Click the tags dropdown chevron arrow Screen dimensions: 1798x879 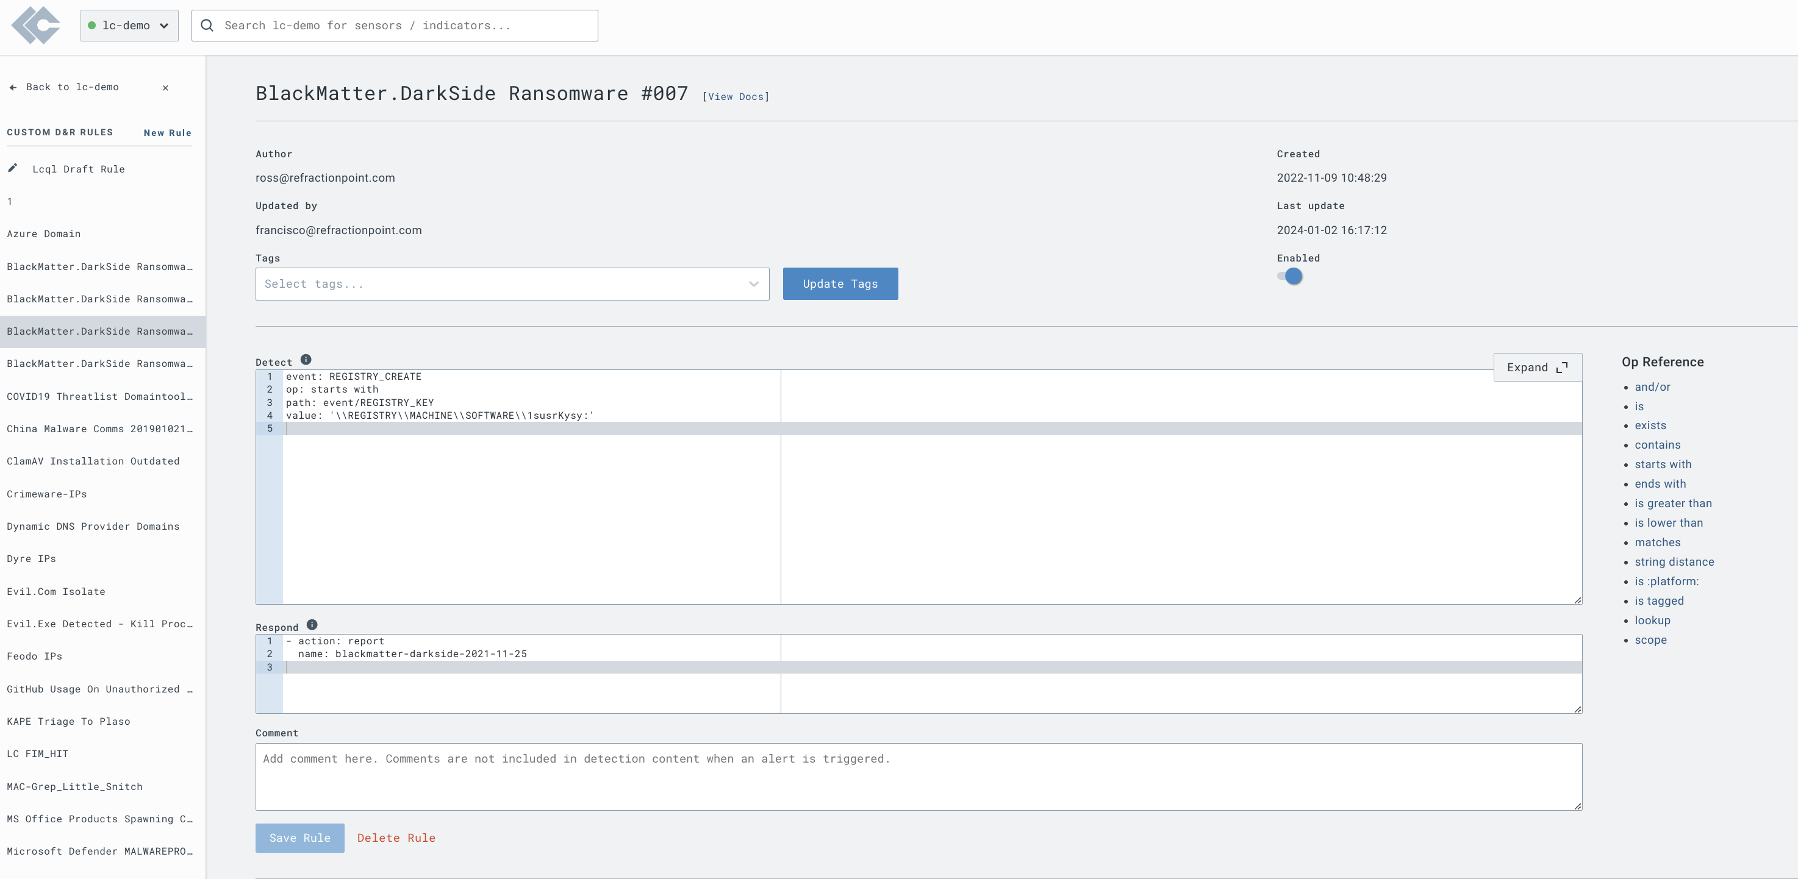pos(754,284)
